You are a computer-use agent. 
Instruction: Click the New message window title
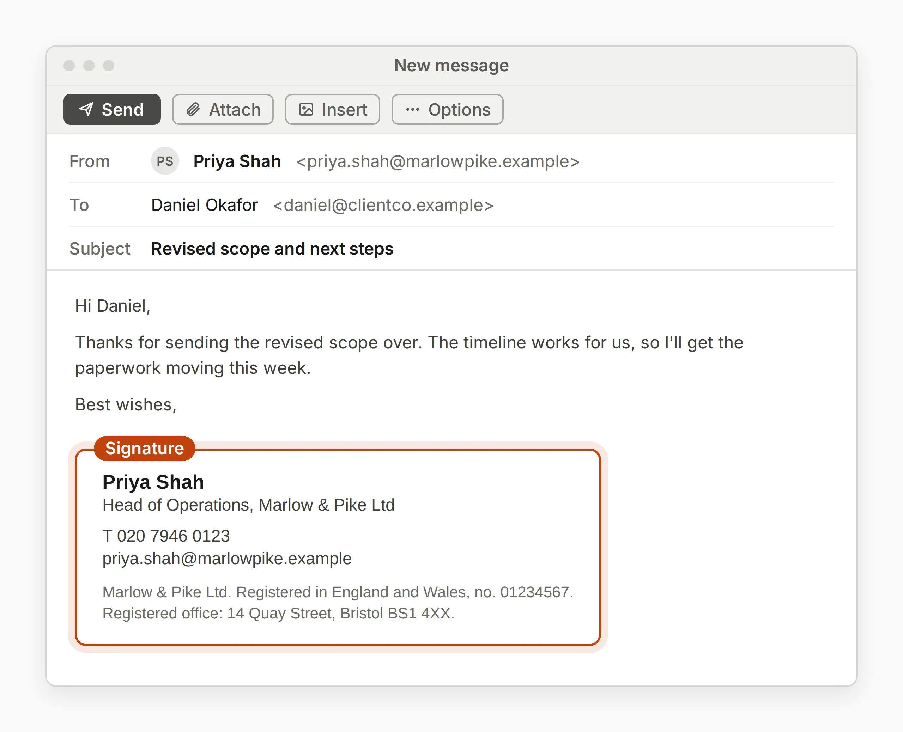[451, 65]
